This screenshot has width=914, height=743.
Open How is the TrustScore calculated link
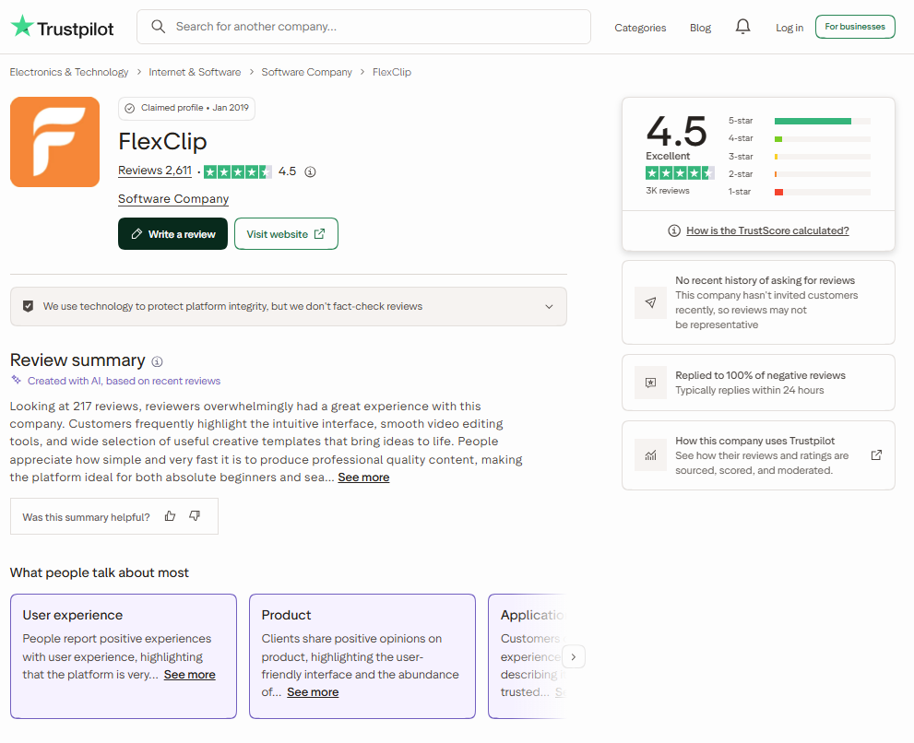(767, 230)
